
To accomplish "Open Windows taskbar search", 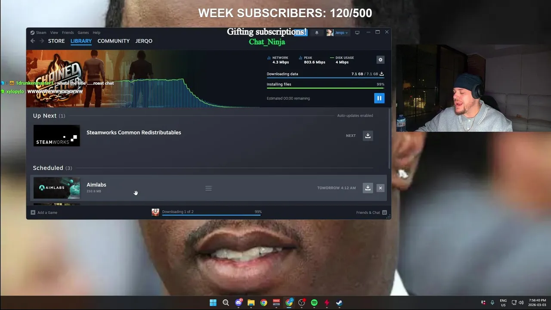I will [226, 303].
